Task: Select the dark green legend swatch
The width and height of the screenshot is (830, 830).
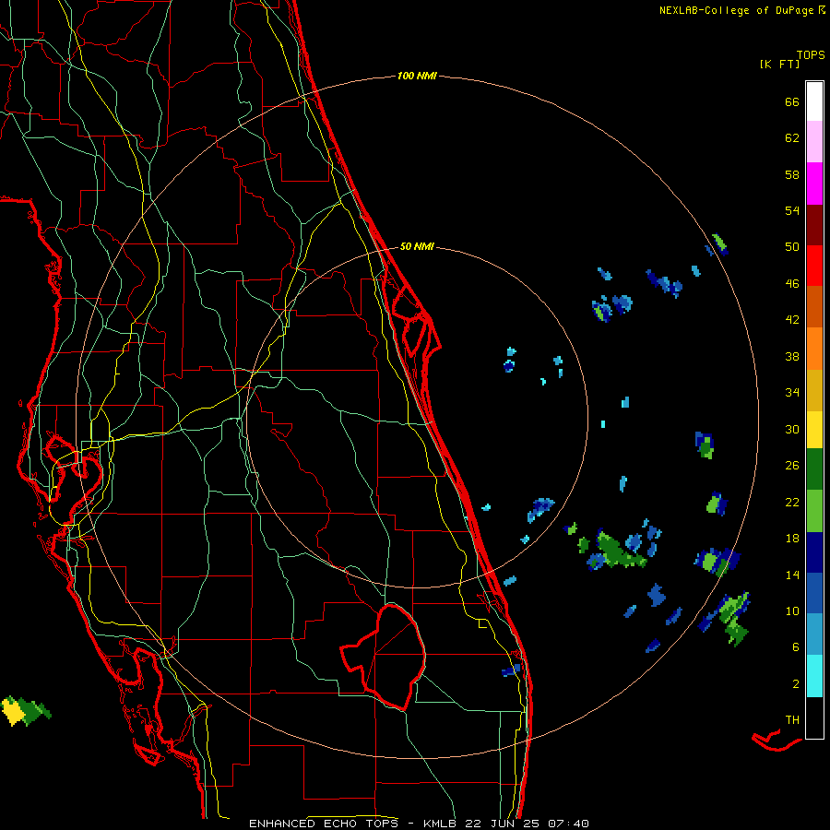Action: point(814,469)
